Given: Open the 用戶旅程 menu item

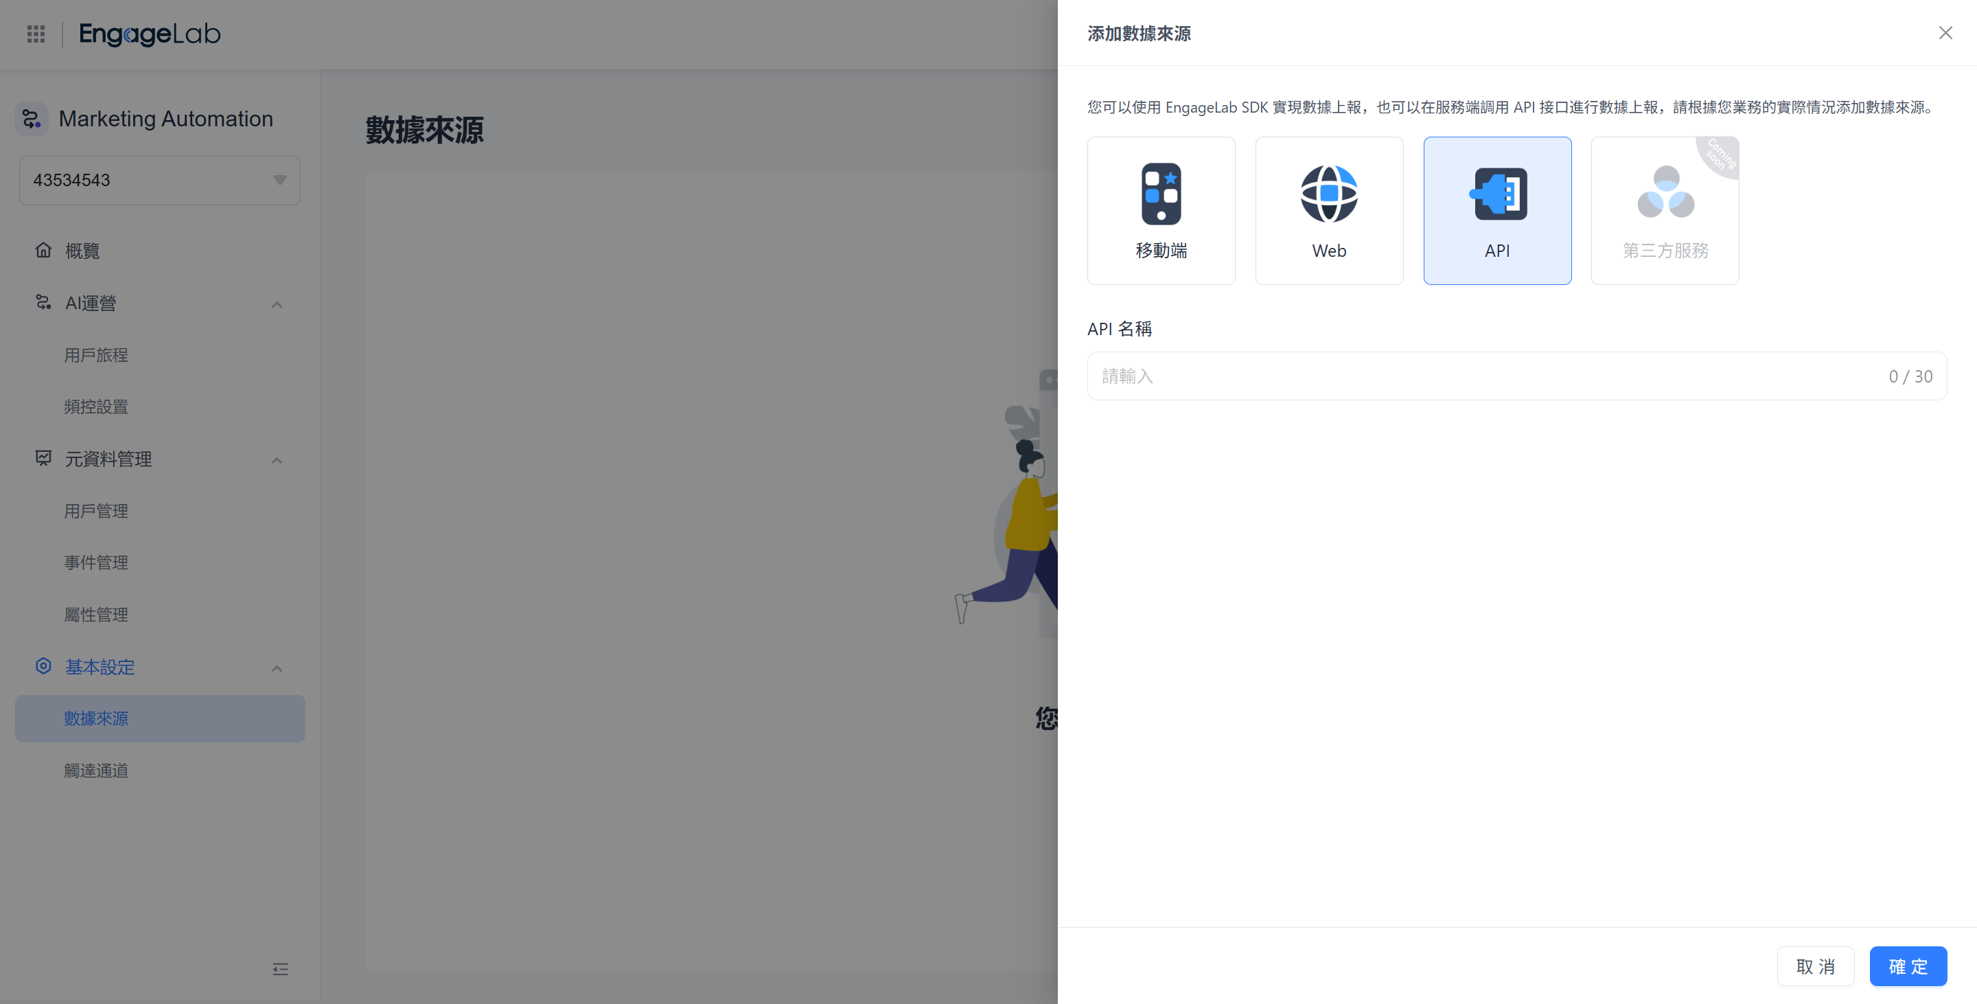Looking at the screenshot, I should pyautogui.click(x=96, y=354).
